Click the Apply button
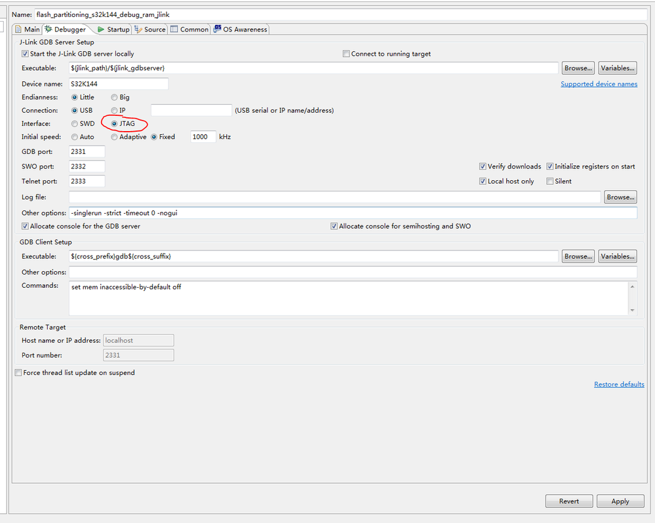The height and width of the screenshot is (523, 655). click(620, 501)
